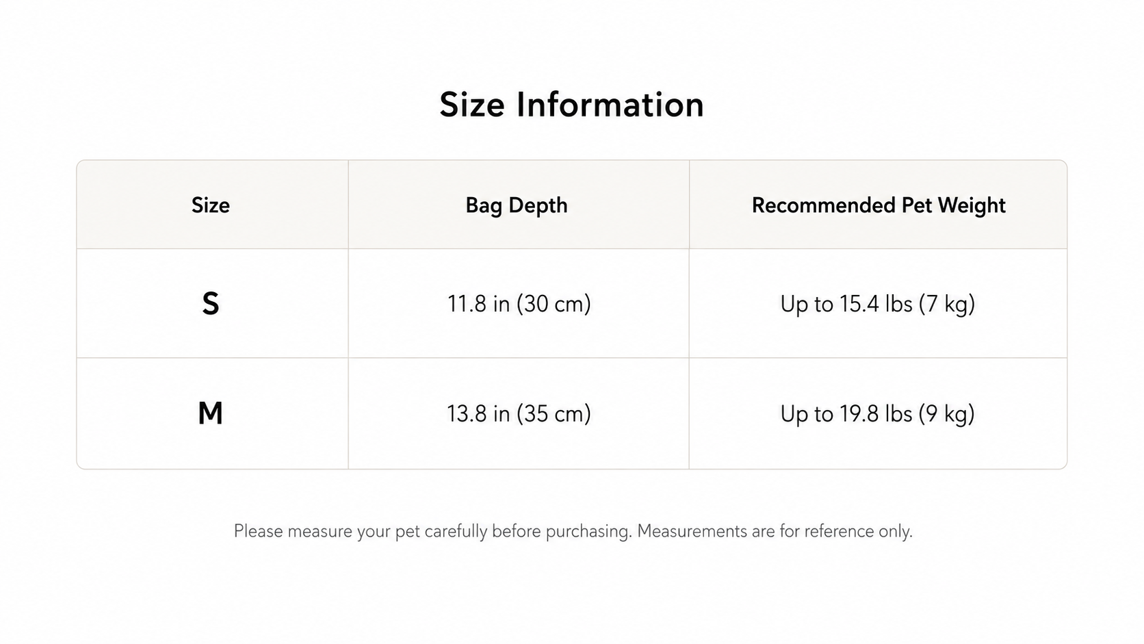
Task: Click Up to 15.4 lbs (7 kg)
Action: (878, 303)
